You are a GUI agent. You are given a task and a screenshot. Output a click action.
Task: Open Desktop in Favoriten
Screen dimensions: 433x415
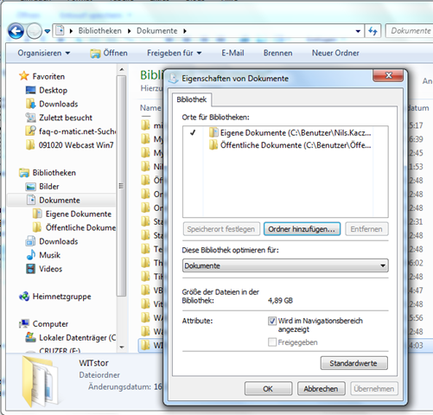(47, 90)
